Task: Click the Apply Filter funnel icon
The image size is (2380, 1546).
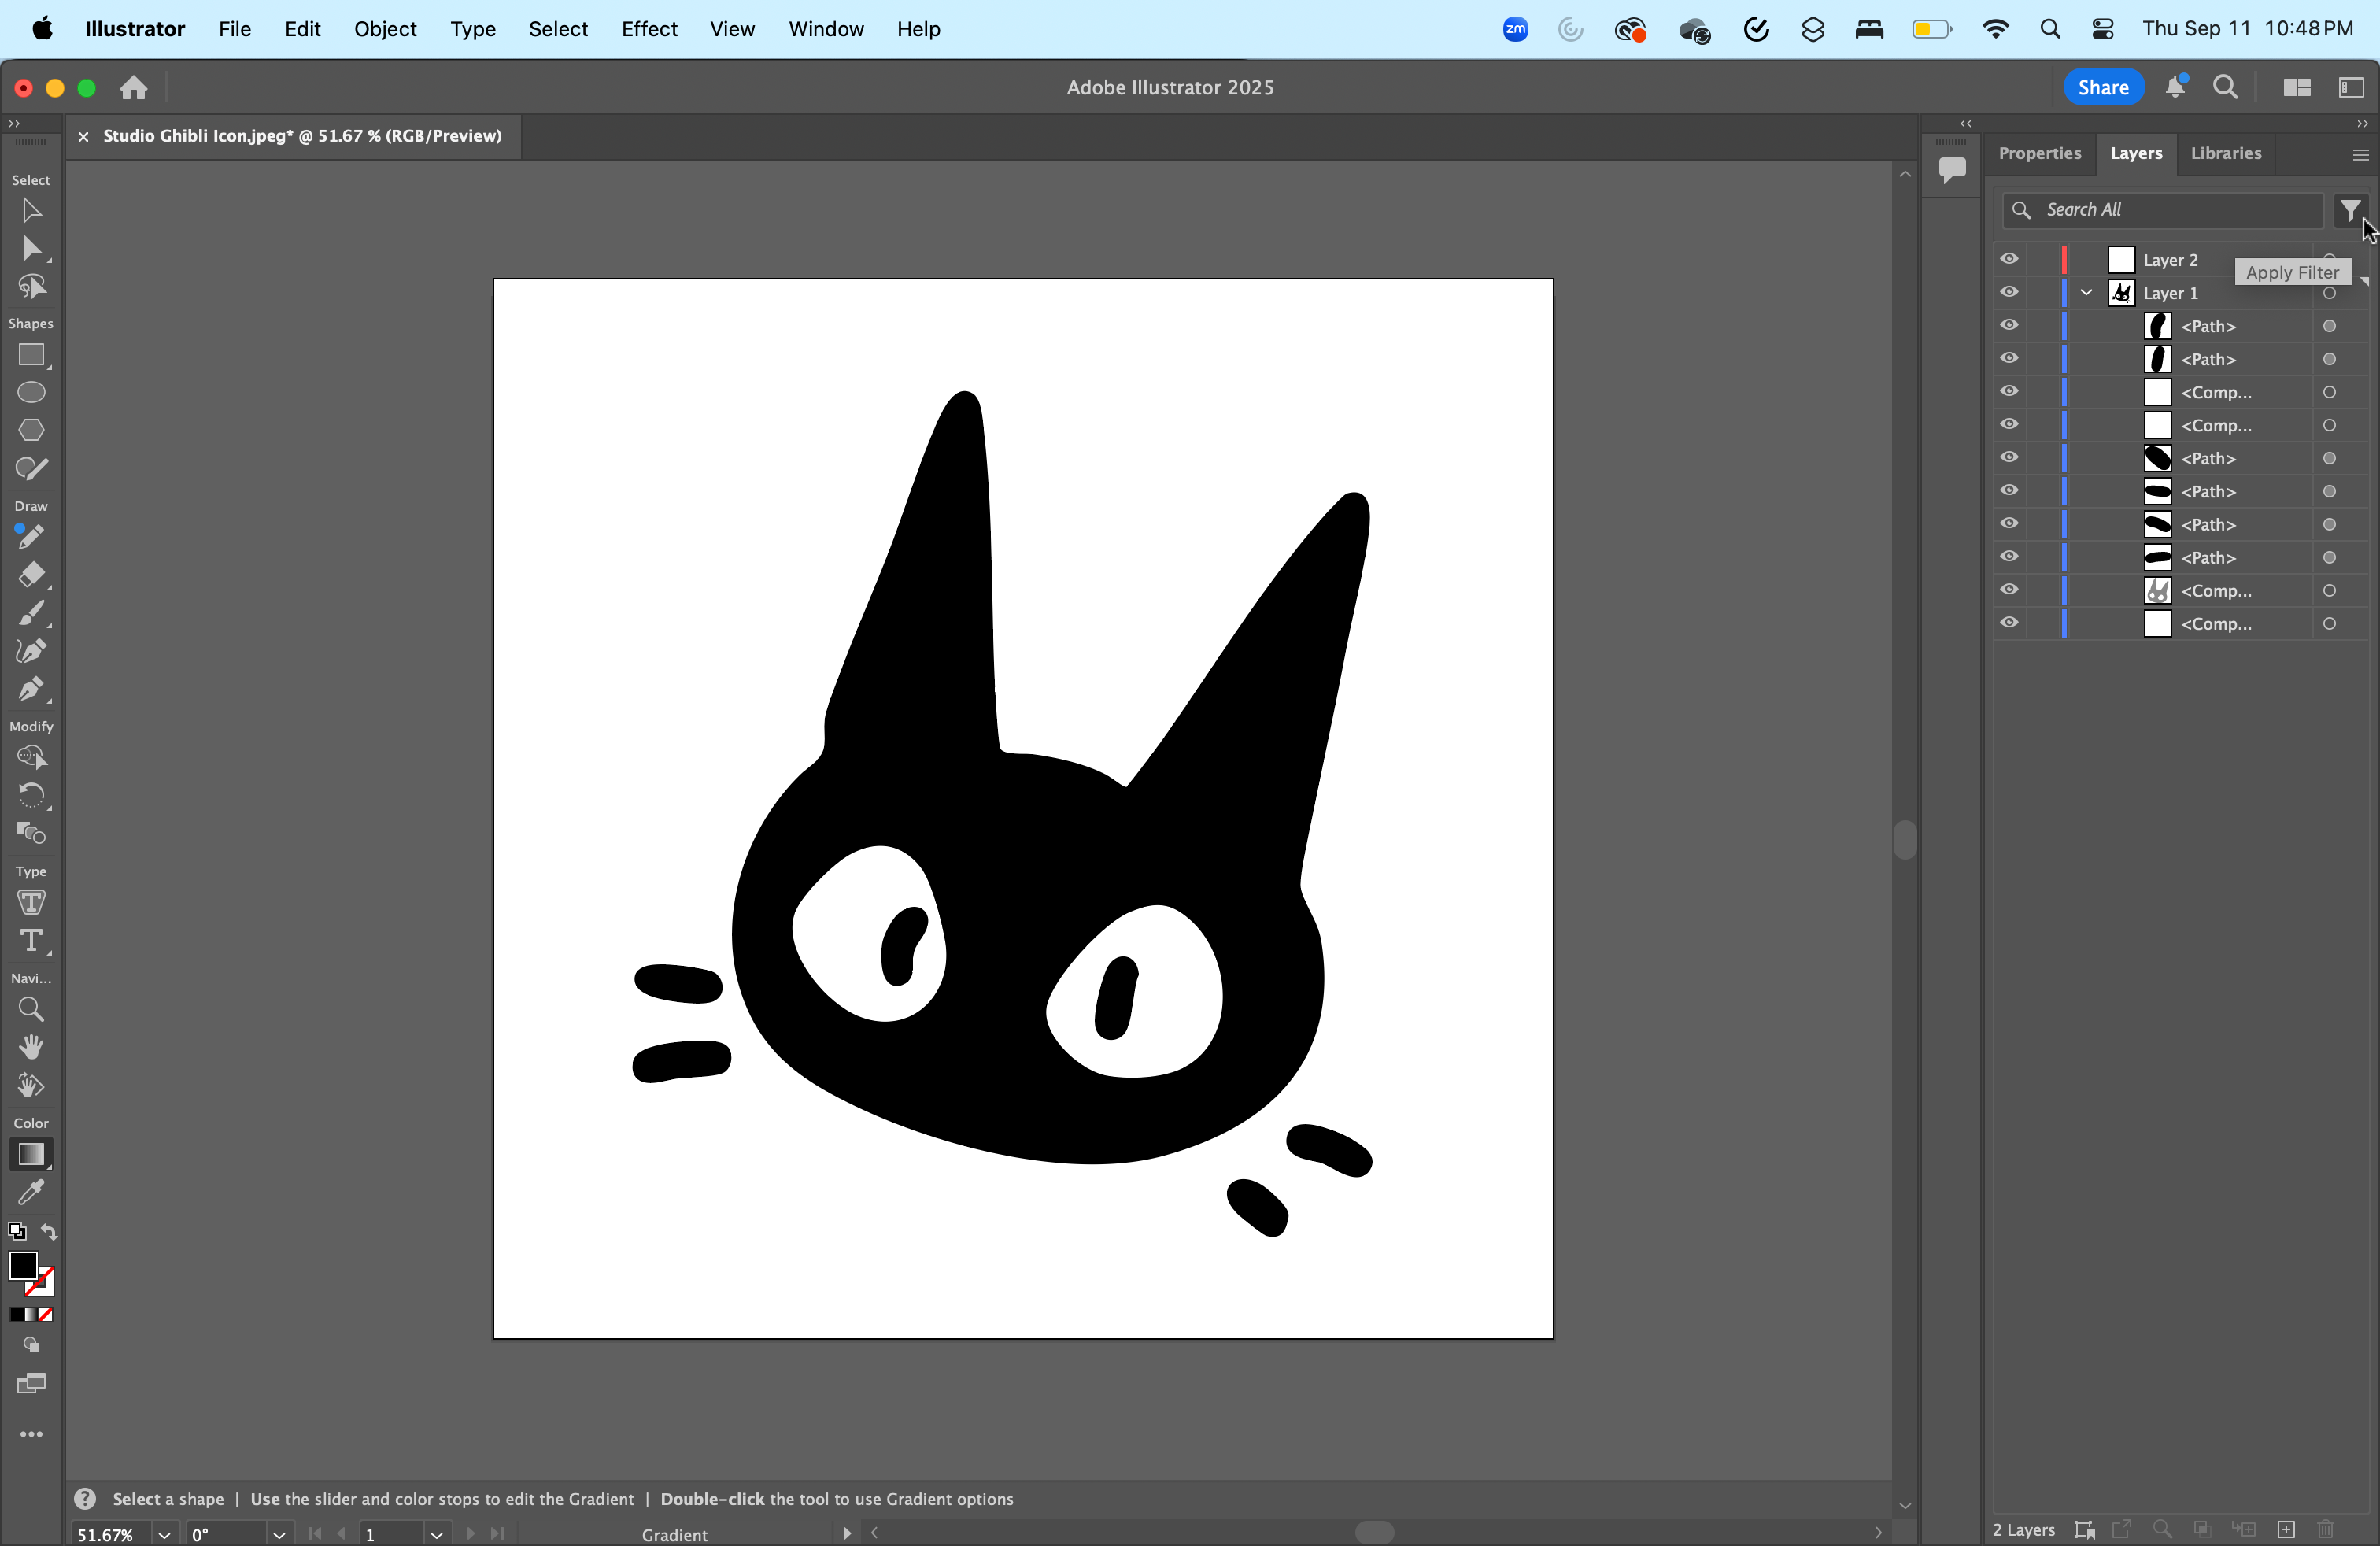Action: (x=2350, y=210)
